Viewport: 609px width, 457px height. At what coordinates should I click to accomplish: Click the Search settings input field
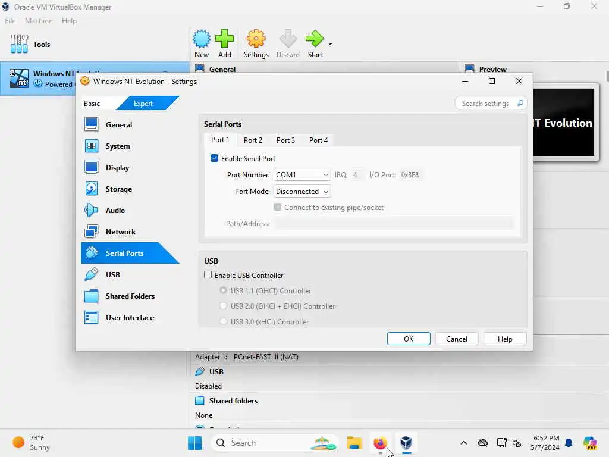tap(485, 104)
